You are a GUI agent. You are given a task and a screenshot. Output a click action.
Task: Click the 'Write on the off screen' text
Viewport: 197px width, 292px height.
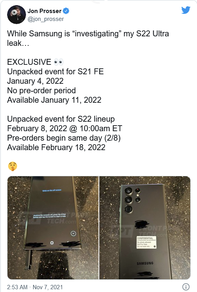[52, 190]
